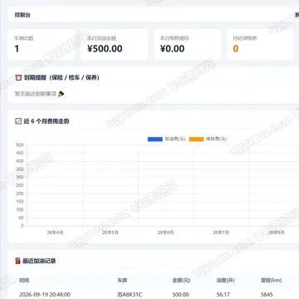Click the 苏A8K31C plate cell

coord(130,295)
